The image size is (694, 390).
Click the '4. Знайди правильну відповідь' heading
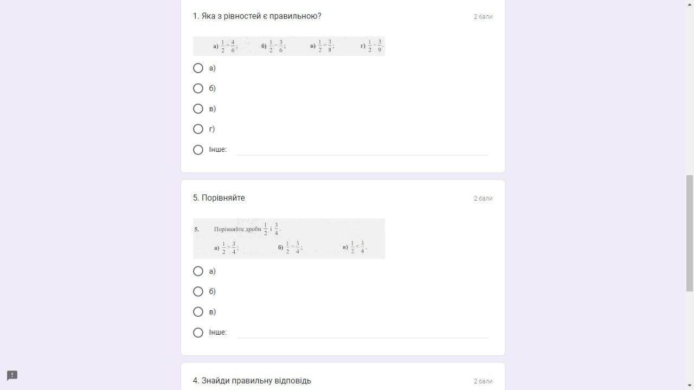[x=252, y=381]
